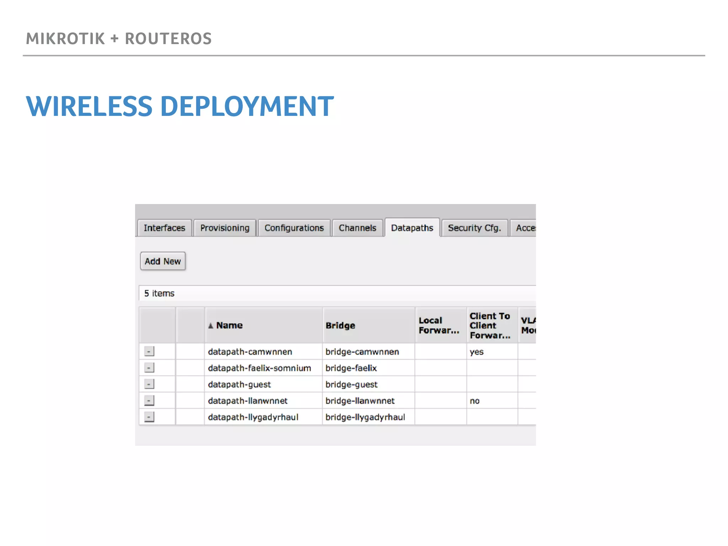Click the 'no' client forwarding value
Image resolution: width=728 pixels, height=546 pixels.
click(475, 401)
